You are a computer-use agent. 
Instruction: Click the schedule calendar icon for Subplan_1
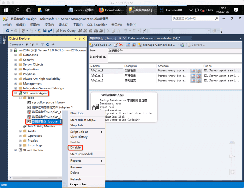(193, 71)
